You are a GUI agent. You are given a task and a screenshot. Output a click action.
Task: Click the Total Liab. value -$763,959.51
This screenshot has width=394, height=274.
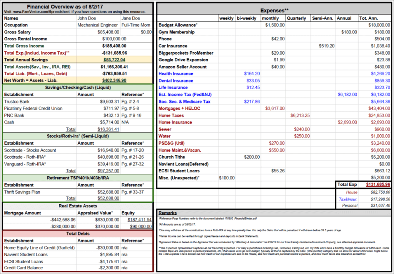point(114,74)
